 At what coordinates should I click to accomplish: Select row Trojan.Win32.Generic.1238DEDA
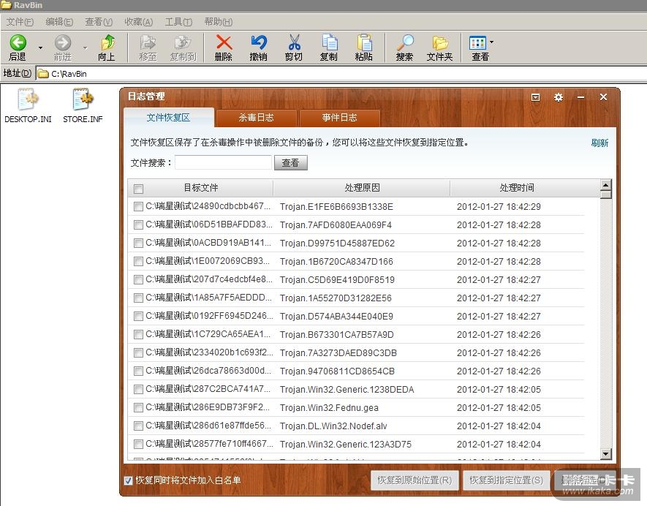coord(356,389)
